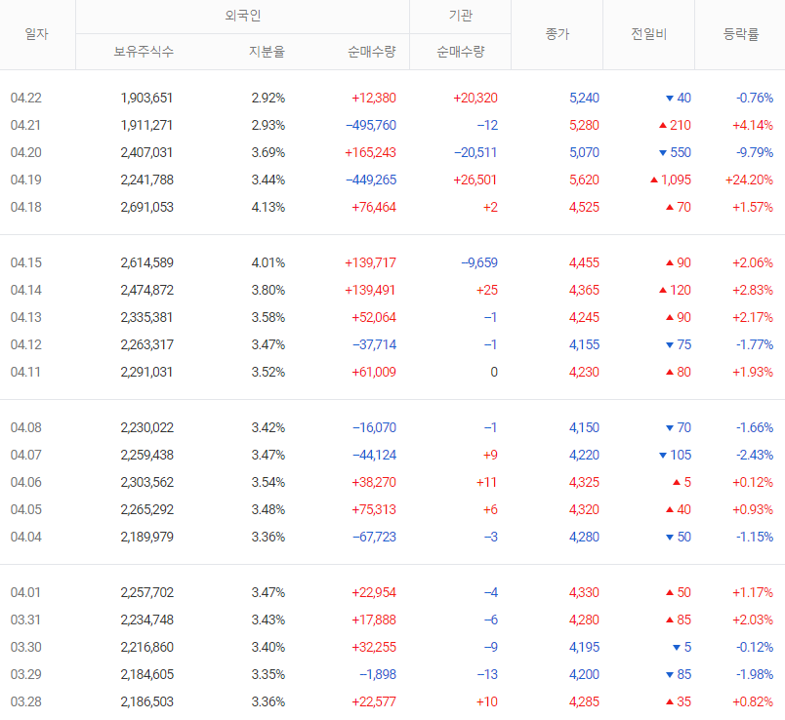Screen dimensions: 785x720
Task: Click foreign net sell −16,070
Action: (375, 427)
